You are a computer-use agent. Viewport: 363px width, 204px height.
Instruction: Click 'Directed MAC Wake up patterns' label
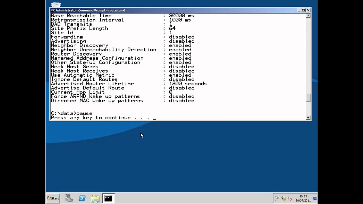[x=97, y=101]
